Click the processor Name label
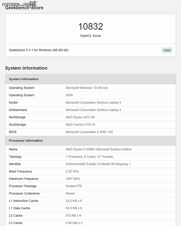Viewport: 181px width, 226px height. pyautogui.click(x=13, y=149)
